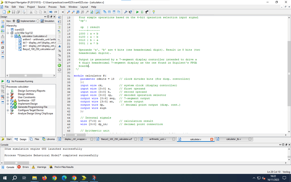Open Firefox from the Windows taskbar
This screenshot has width=291, height=182.
44,178
